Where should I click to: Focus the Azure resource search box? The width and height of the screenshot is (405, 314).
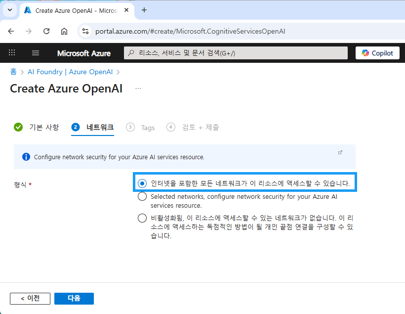236,53
